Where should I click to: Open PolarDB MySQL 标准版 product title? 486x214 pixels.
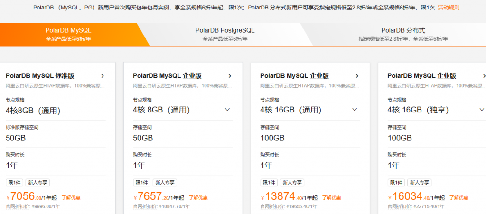point(40,76)
